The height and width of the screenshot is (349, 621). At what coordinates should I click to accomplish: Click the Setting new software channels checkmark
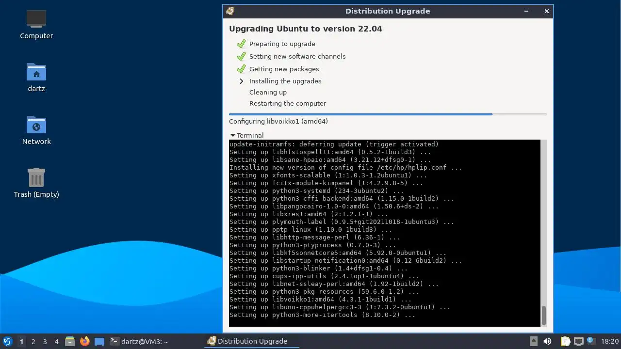(x=241, y=56)
